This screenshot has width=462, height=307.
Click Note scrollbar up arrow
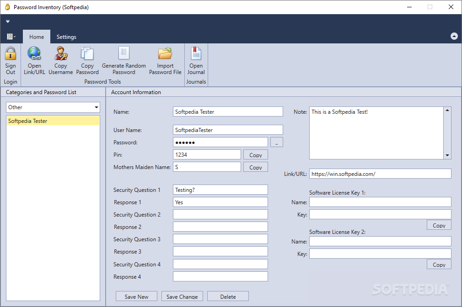click(447, 110)
